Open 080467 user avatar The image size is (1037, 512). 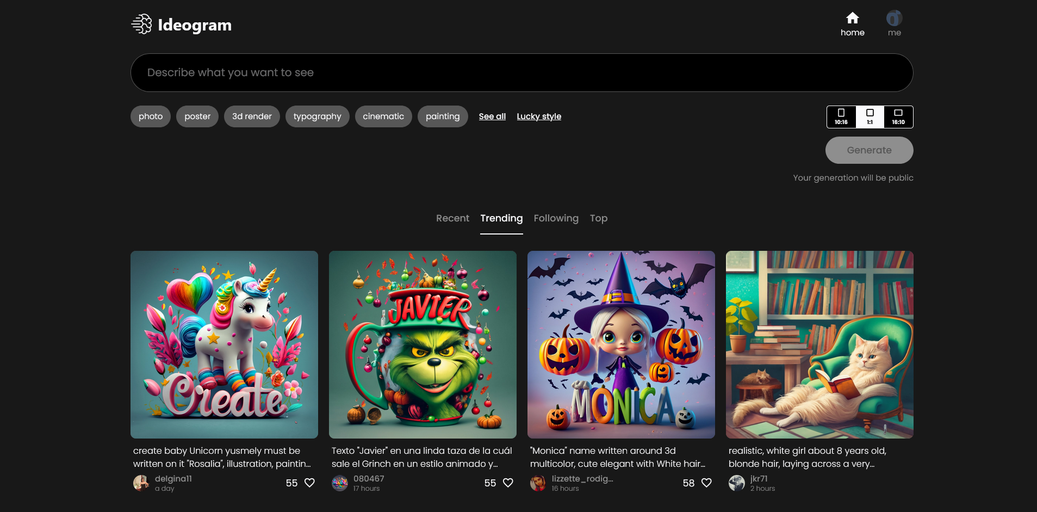(x=340, y=483)
